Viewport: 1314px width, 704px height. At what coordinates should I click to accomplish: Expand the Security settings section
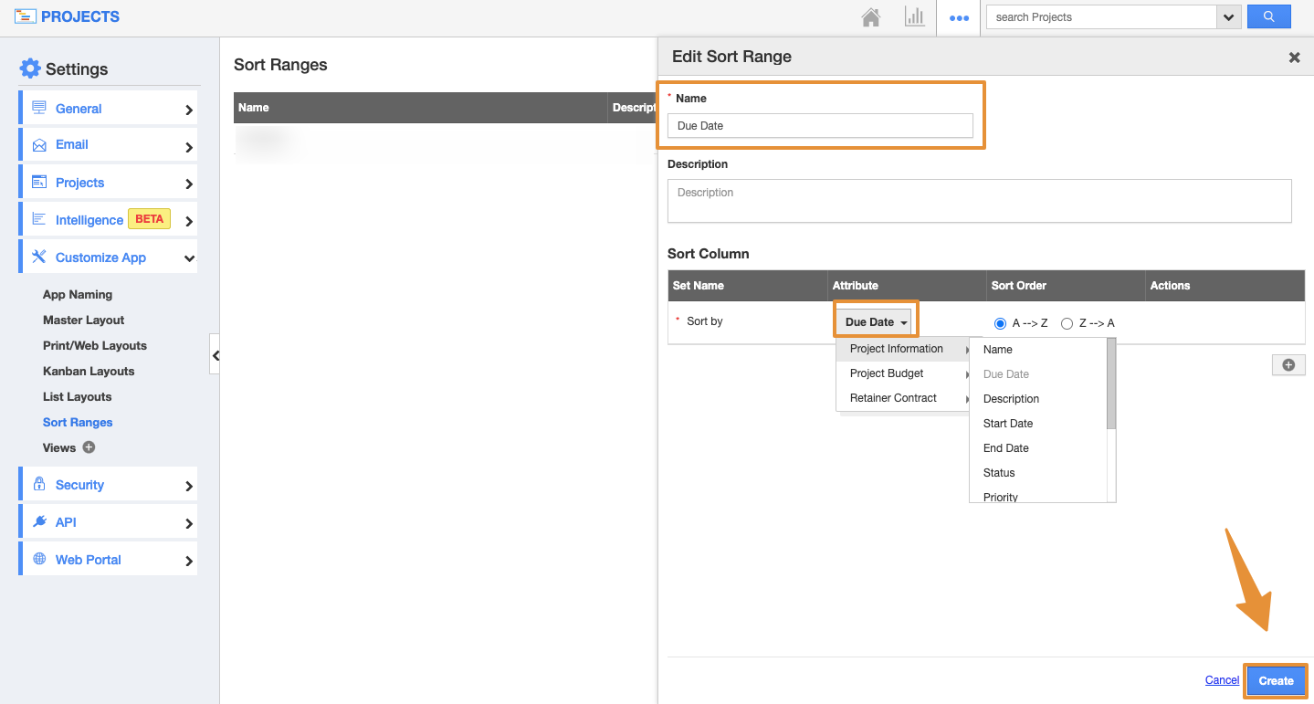[x=108, y=485]
